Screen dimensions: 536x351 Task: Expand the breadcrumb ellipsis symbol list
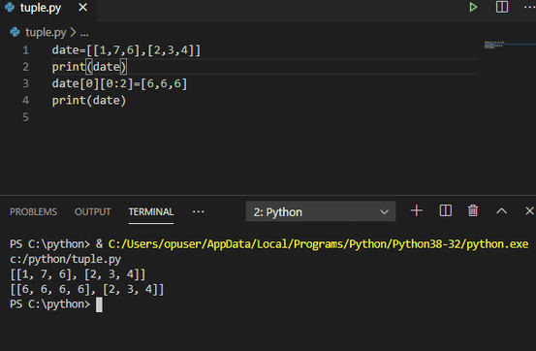click(x=84, y=33)
